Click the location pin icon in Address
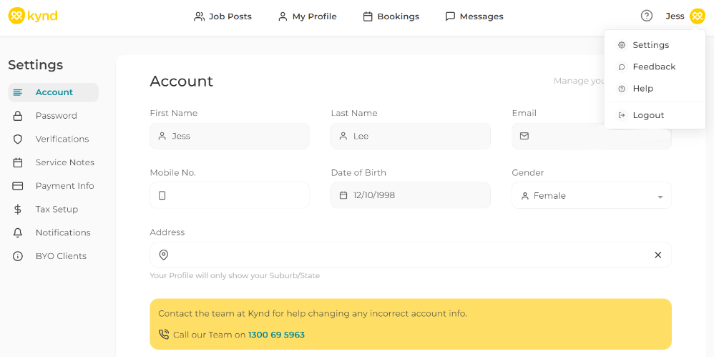Viewport: 714px width, 359px height. [164, 255]
